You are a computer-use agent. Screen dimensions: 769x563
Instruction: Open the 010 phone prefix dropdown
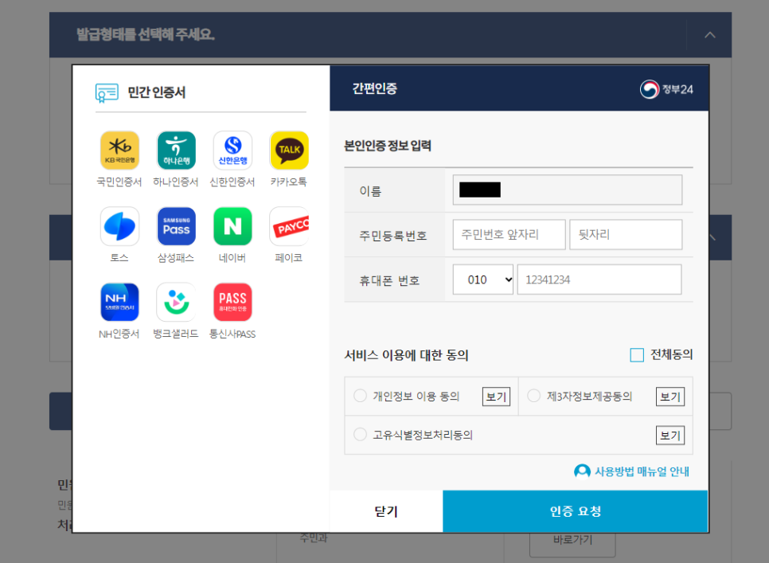(x=483, y=280)
